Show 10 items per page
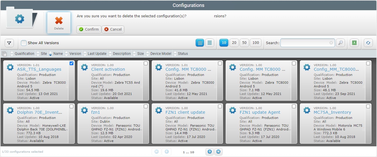The width and height of the screenshot is (377, 157). [x=224, y=43]
